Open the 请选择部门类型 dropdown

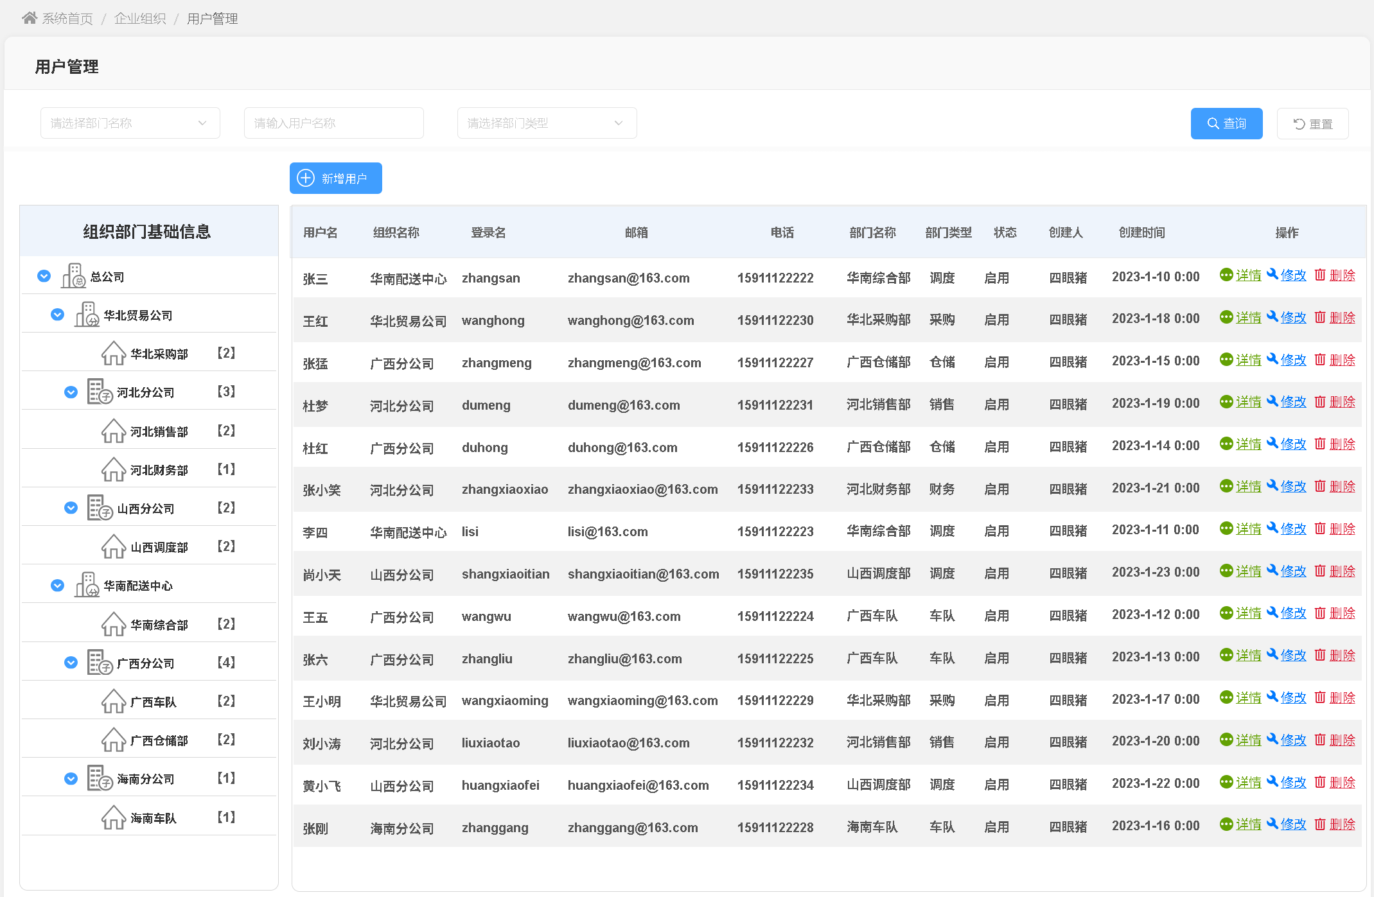point(547,123)
